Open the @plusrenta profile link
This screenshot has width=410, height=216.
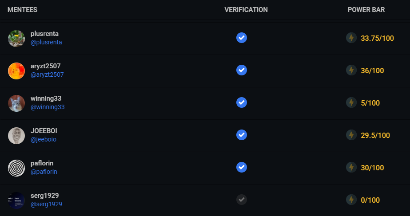46,42
